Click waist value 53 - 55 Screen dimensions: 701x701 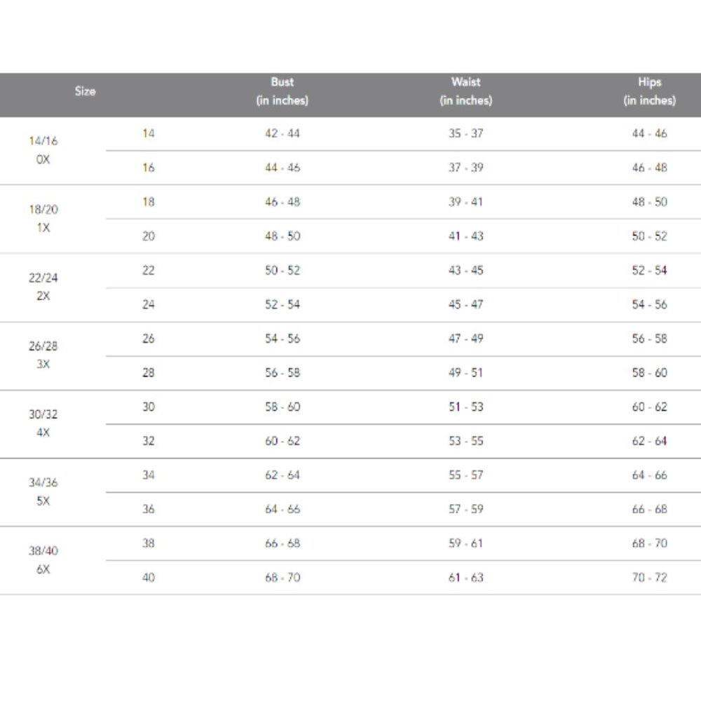click(466, 441)
